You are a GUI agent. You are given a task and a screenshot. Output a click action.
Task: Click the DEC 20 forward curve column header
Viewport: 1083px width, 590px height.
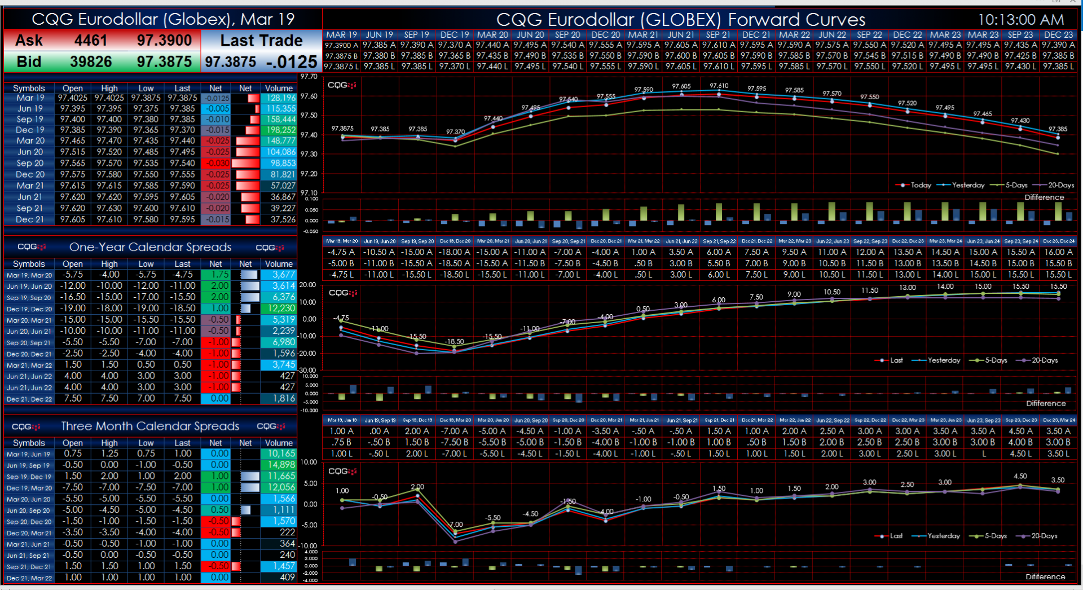(605, 35)
